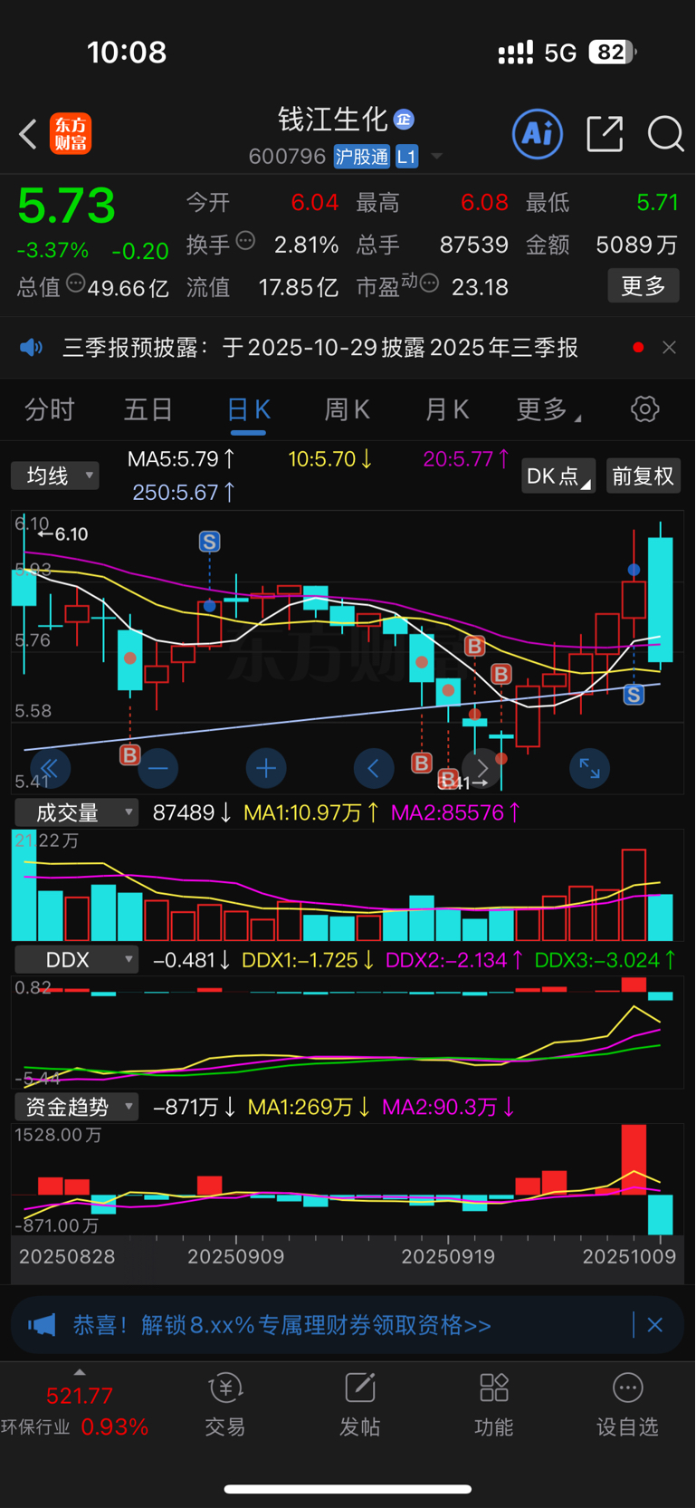Tap the info icon next to 市盈动
Viewport: 696px width, 1508px height.
[x=430, y=283]
